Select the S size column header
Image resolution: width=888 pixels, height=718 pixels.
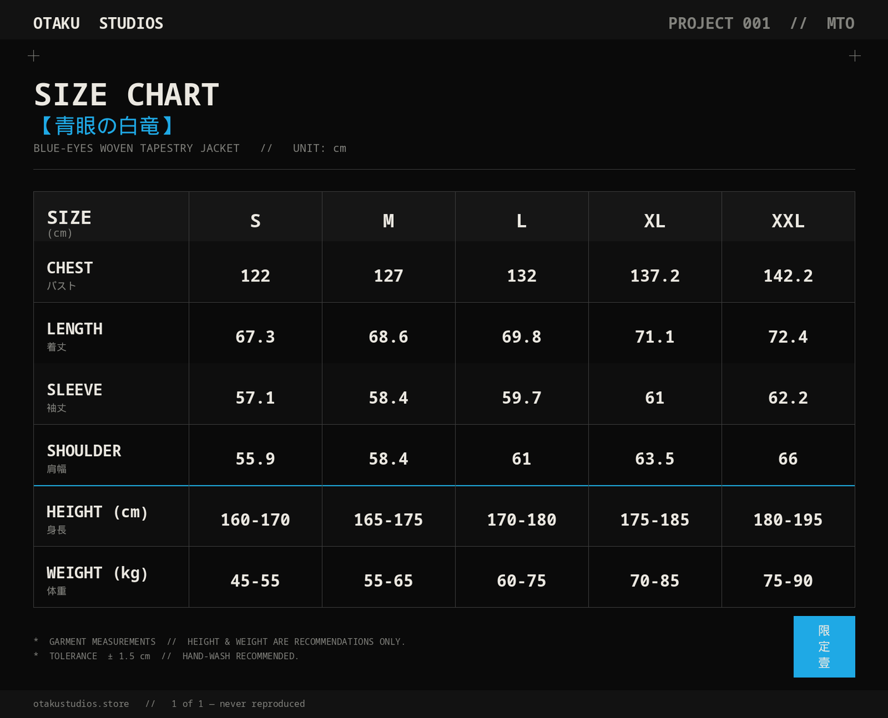click(x=256, y=217)
